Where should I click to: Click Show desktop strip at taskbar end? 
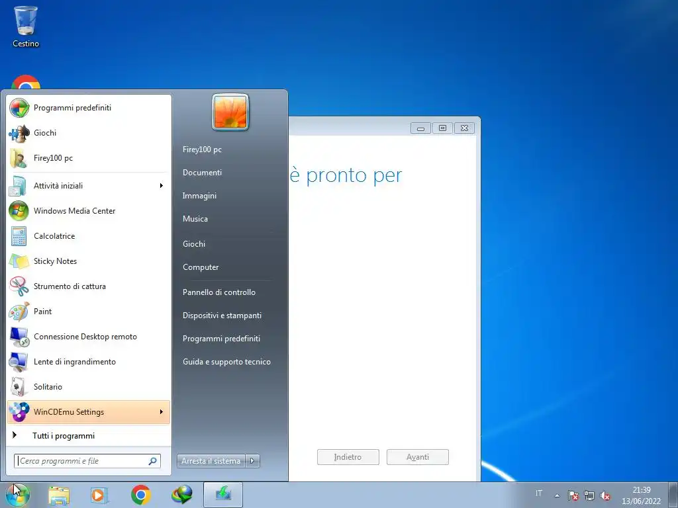click(673, 495)
